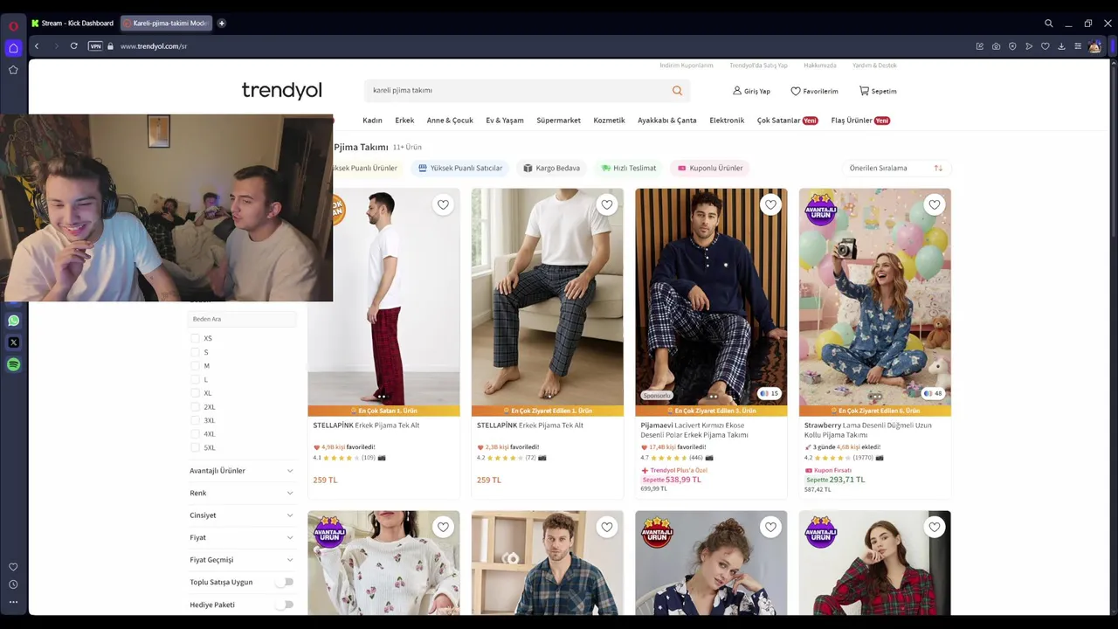Open the ad blocker shield icon
Image resolution: width=1118 pixels, height=629 pixels.
tap(1012, 46)
